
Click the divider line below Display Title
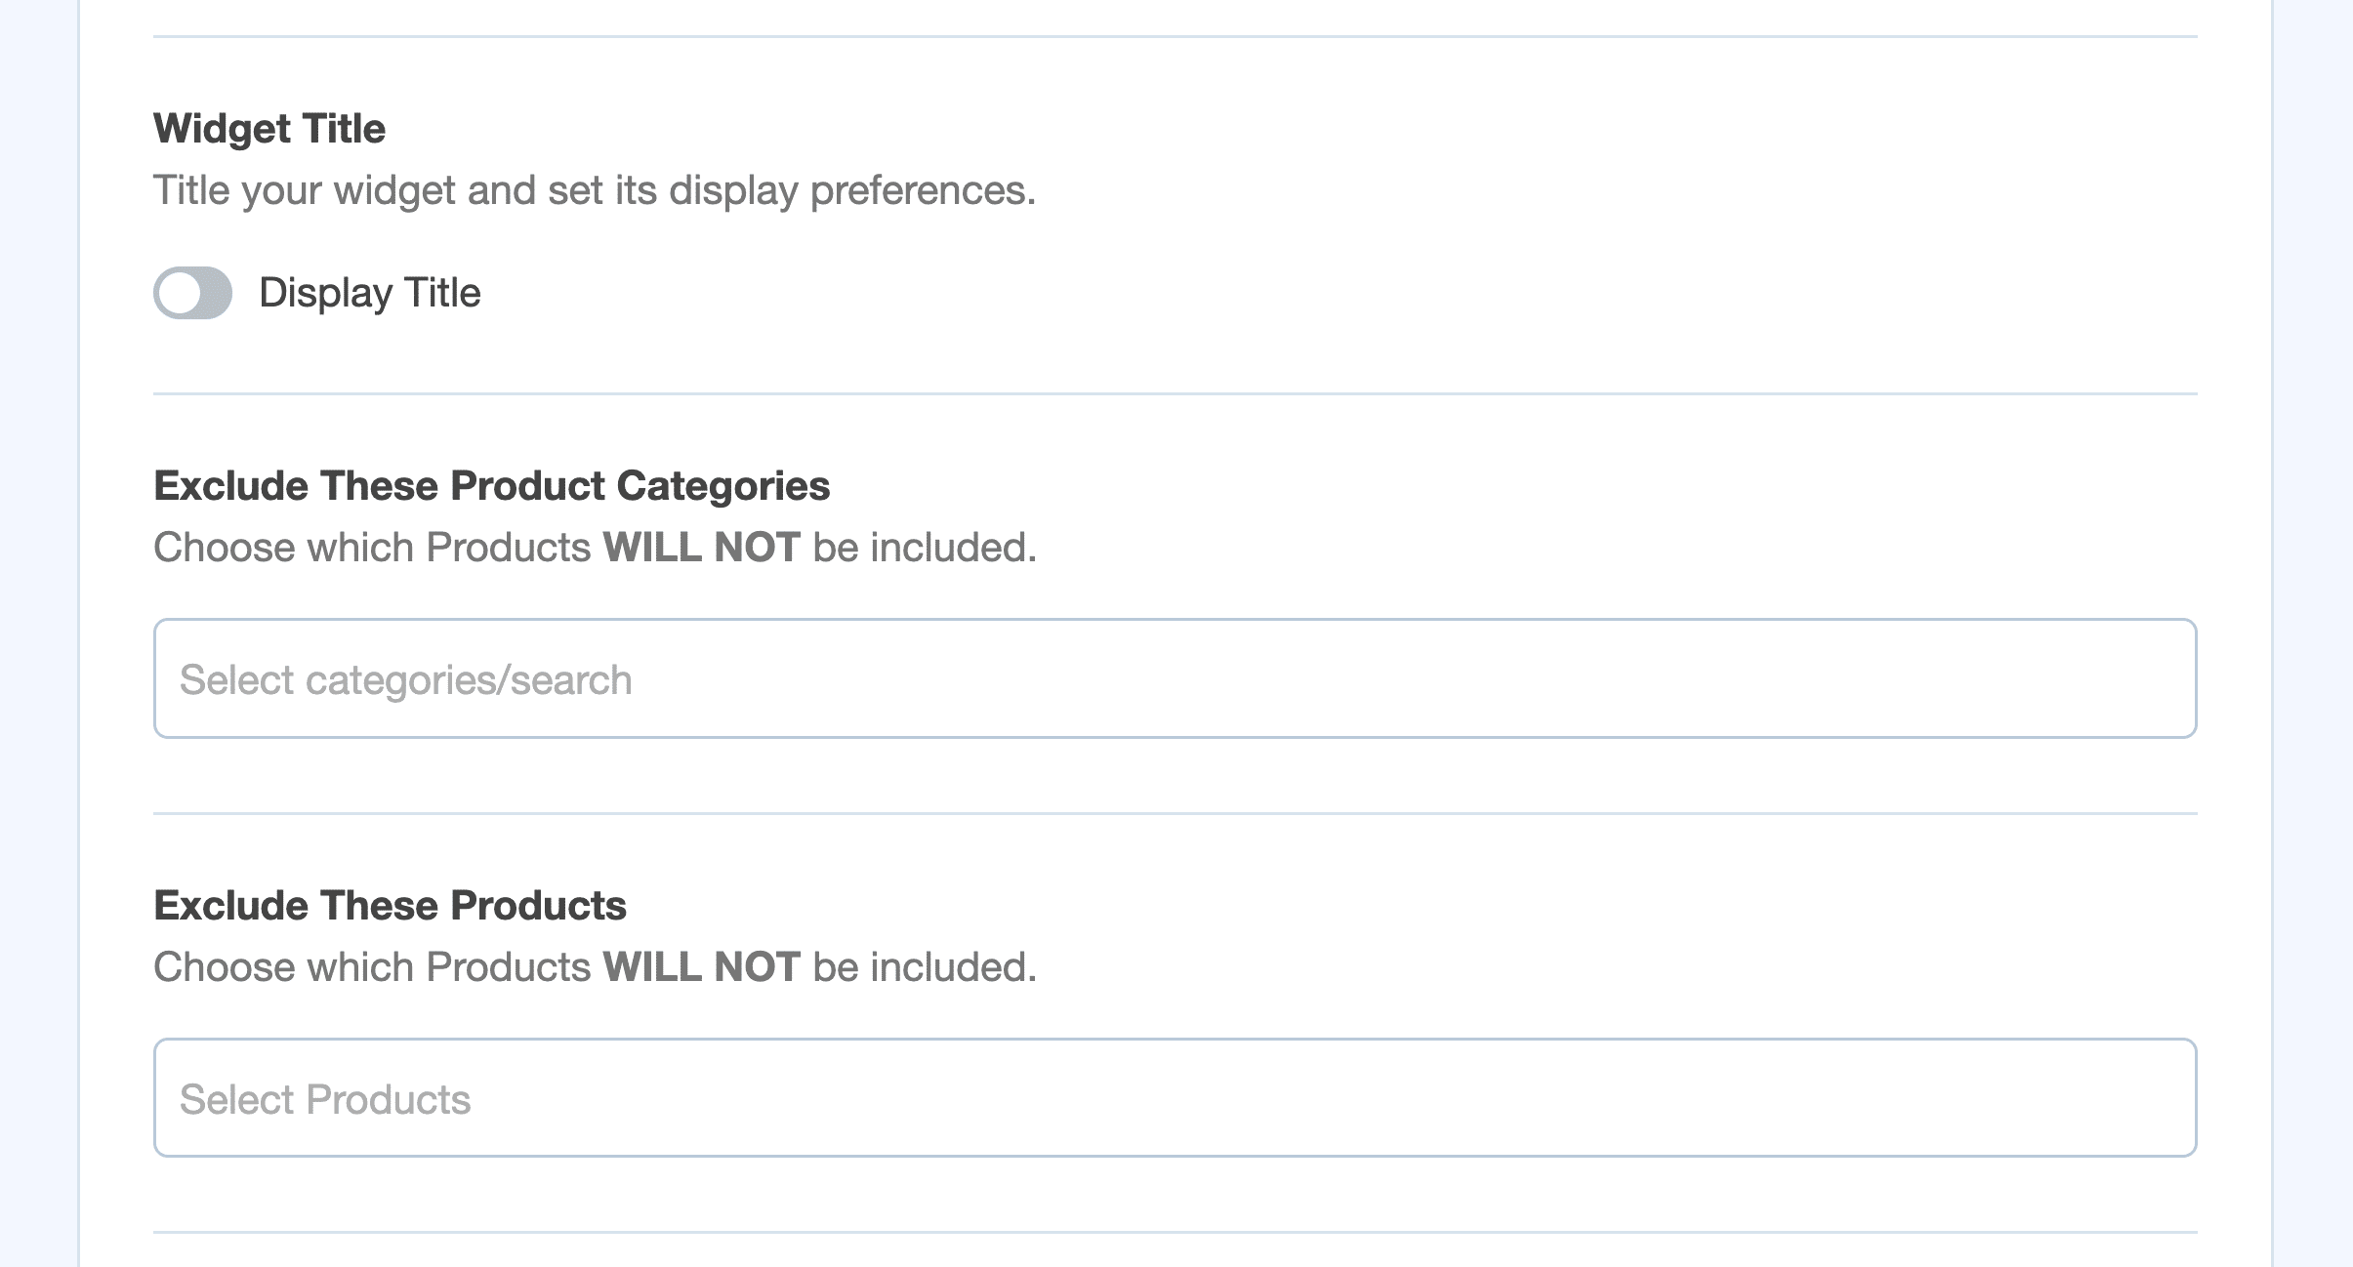point(1175,394)
